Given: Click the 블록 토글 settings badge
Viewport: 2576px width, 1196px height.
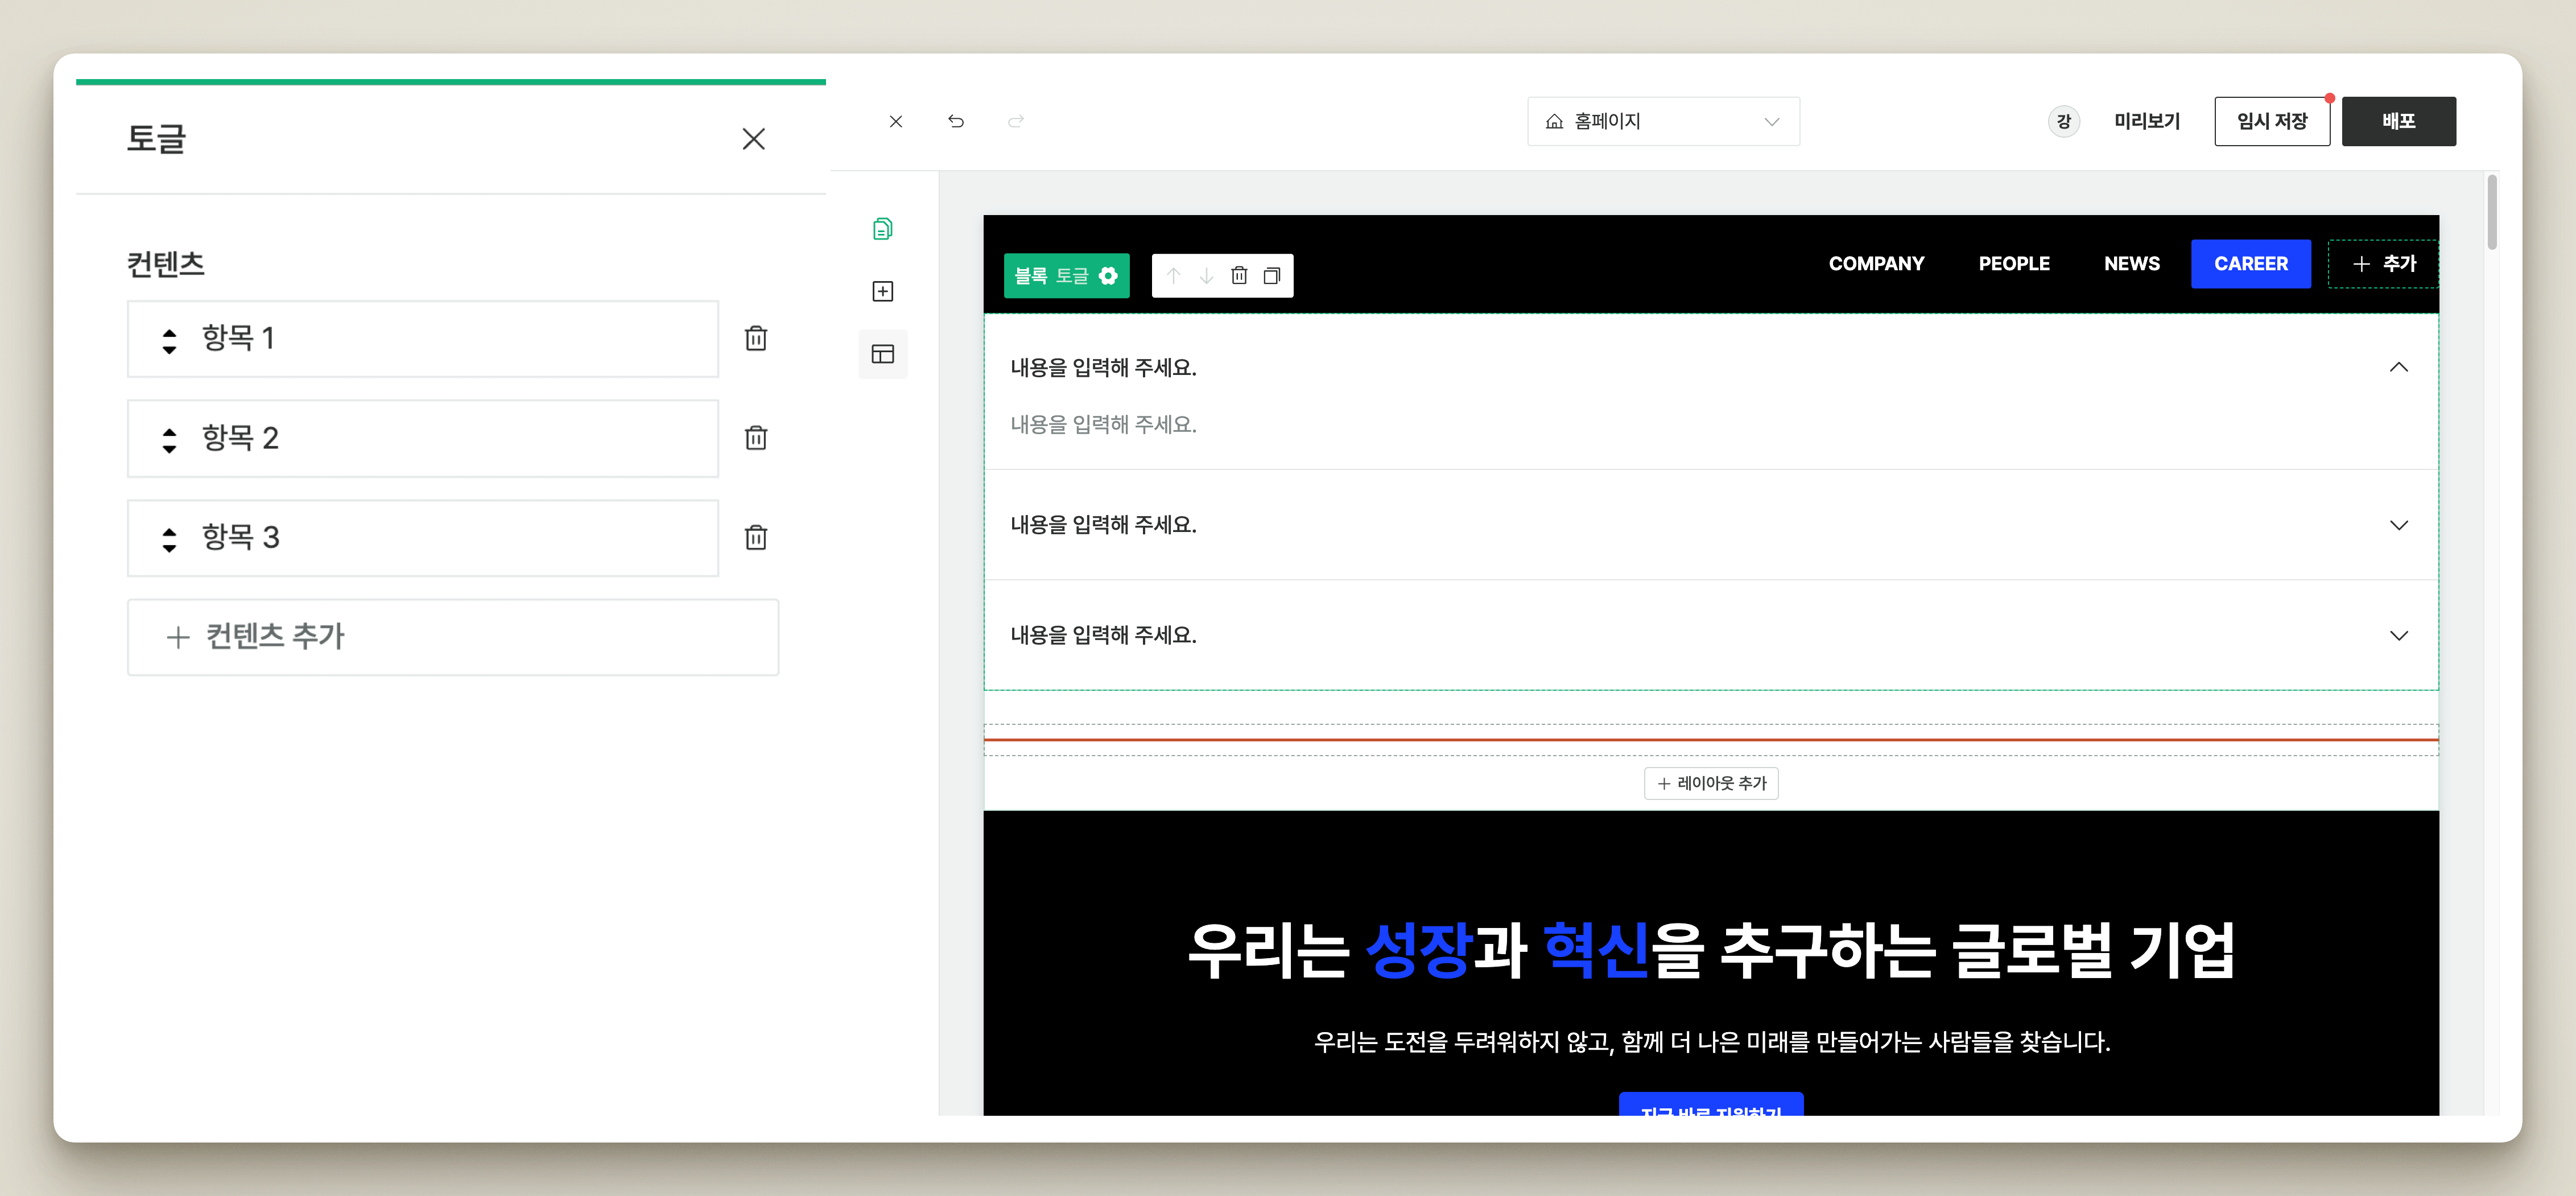Looking at the screenshot, I should click(1066, 276).
